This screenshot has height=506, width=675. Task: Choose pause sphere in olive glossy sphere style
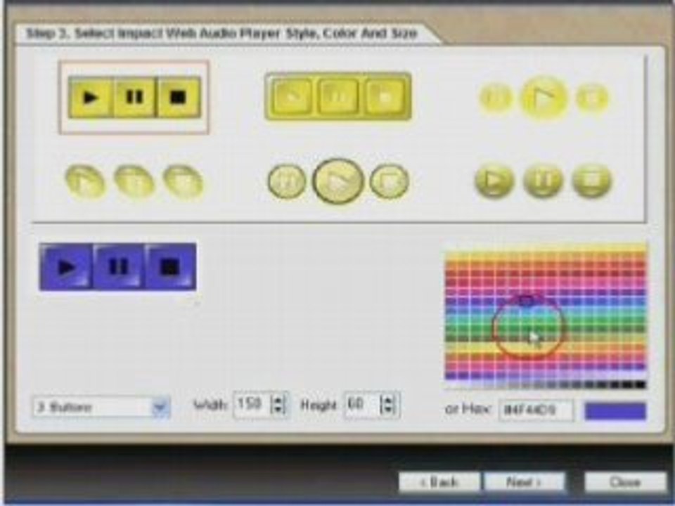click(x=544, y=181)
